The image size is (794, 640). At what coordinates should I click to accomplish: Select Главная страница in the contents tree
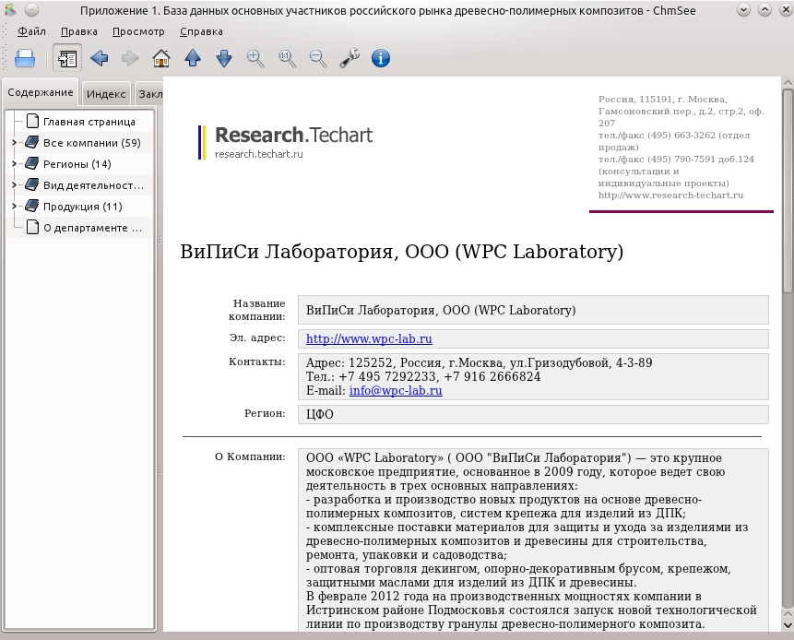pos(89,122)
